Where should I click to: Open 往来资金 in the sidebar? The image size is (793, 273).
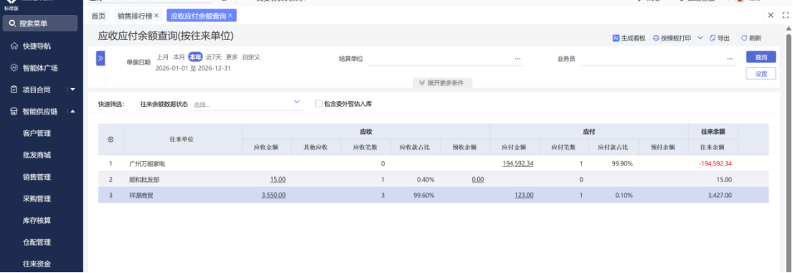click(37, 264)
